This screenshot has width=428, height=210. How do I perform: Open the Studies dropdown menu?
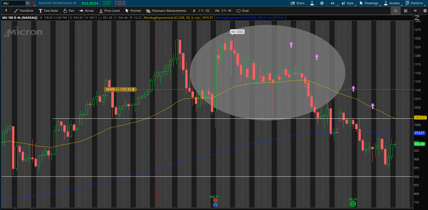coord(392,3)
